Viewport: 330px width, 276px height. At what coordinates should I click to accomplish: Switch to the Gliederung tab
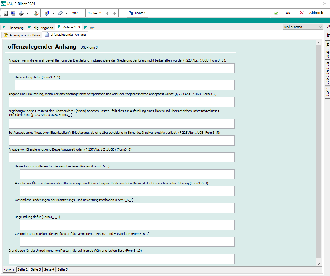coord(13,28)
